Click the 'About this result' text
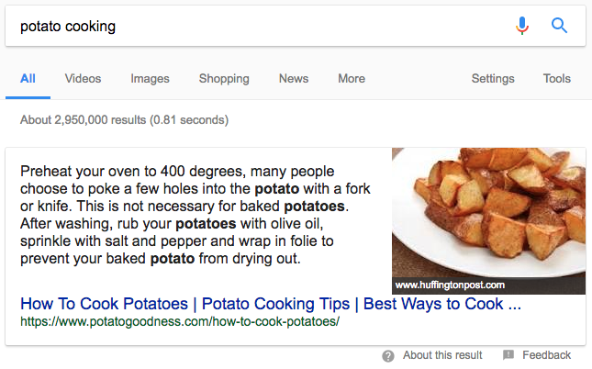This screenshot has width=592, height=369. pyautogui.click(x=442, y=355)
